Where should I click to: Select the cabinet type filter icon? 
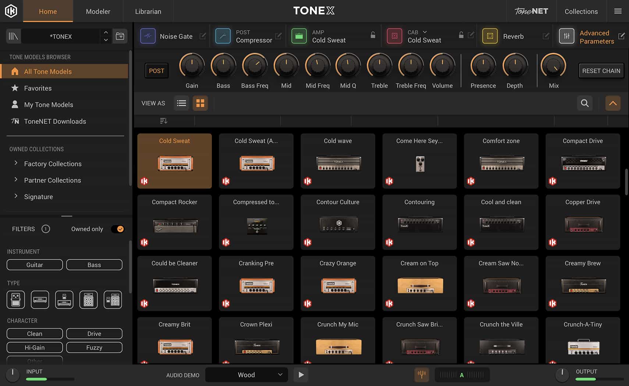88,300
